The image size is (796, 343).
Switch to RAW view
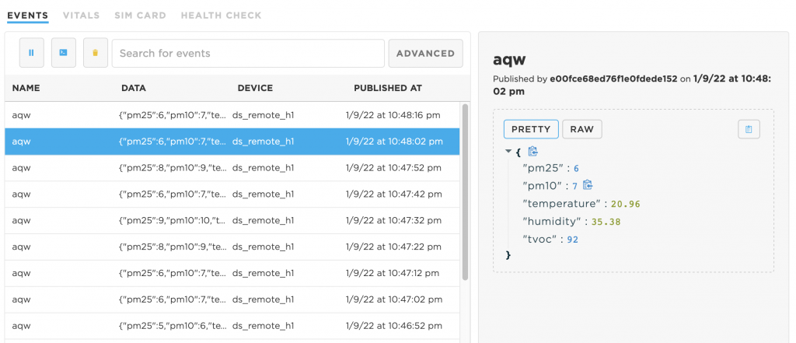pos(581,129)
